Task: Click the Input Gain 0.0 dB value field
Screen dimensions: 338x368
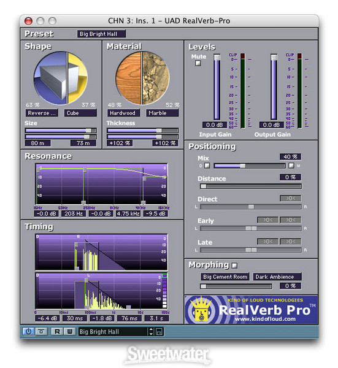Action: point(214,125)
